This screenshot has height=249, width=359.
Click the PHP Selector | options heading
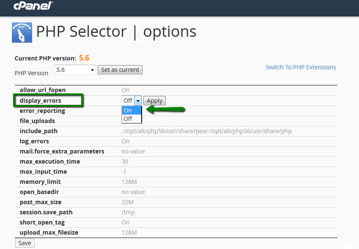(116, 32)
